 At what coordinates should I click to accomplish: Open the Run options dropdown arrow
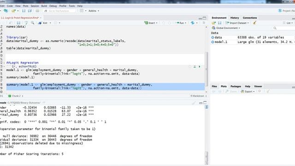[x=185, y=23]
